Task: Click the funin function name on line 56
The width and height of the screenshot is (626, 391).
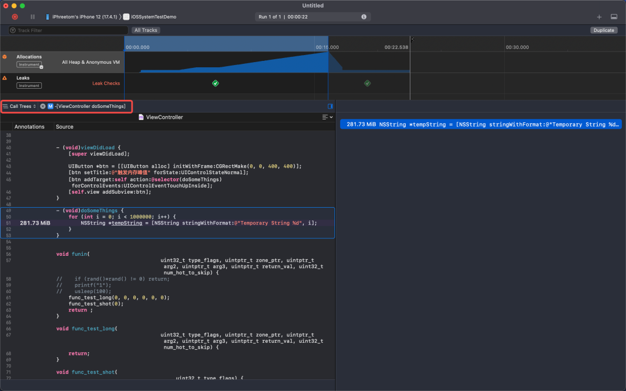Action: [79, 254]
